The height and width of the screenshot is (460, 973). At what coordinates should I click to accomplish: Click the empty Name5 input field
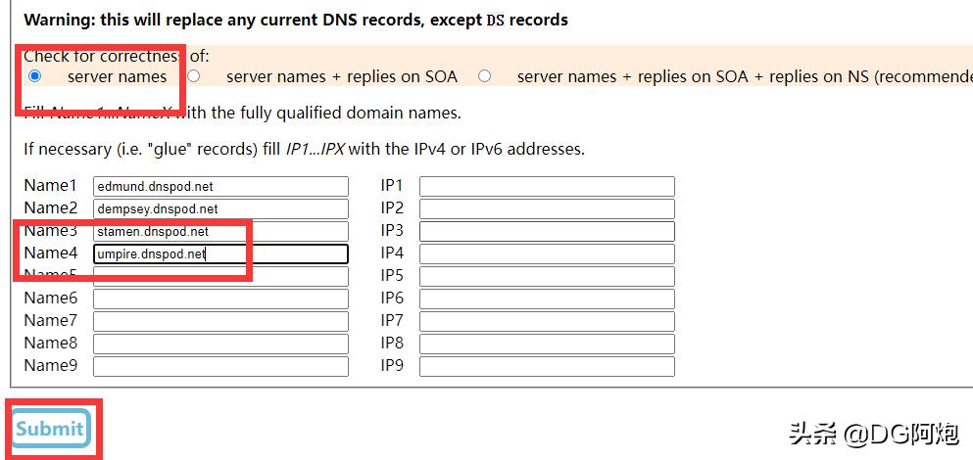pyautogui.click(x=220, y=276)
